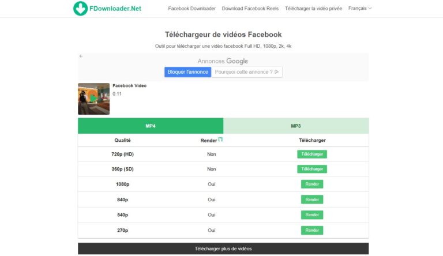Click Render button for 840p
The width and height of the screenshot is (443, 256).
point(312,199)
